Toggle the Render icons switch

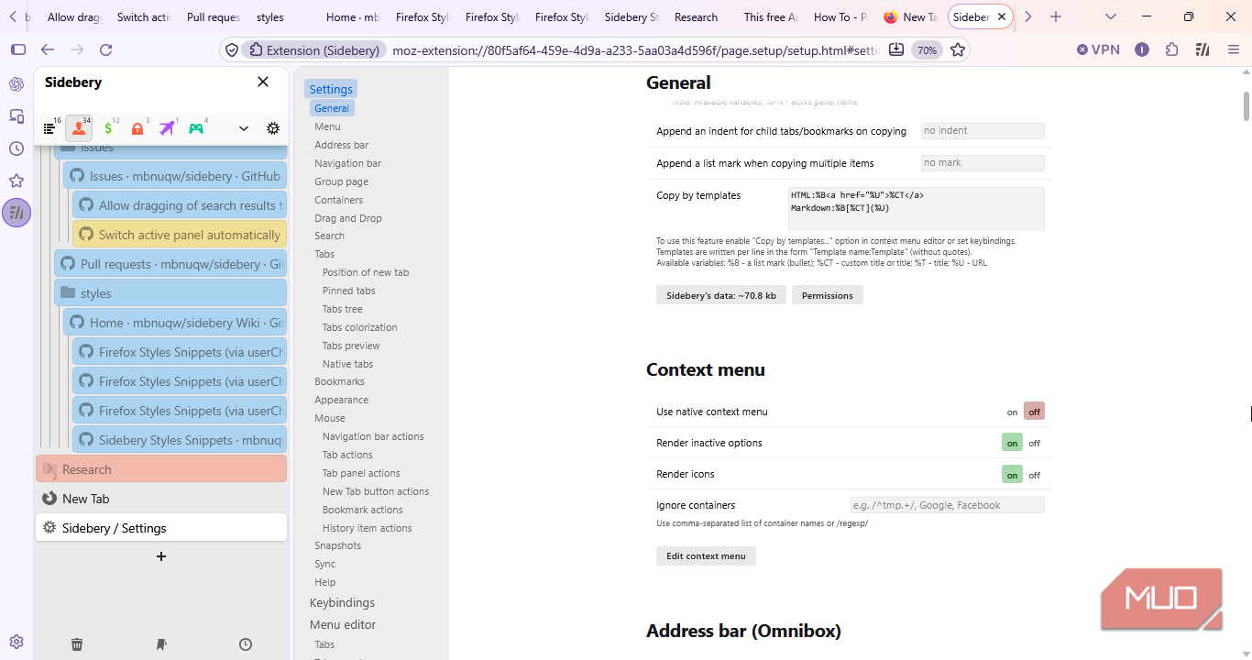(1025, 475)
